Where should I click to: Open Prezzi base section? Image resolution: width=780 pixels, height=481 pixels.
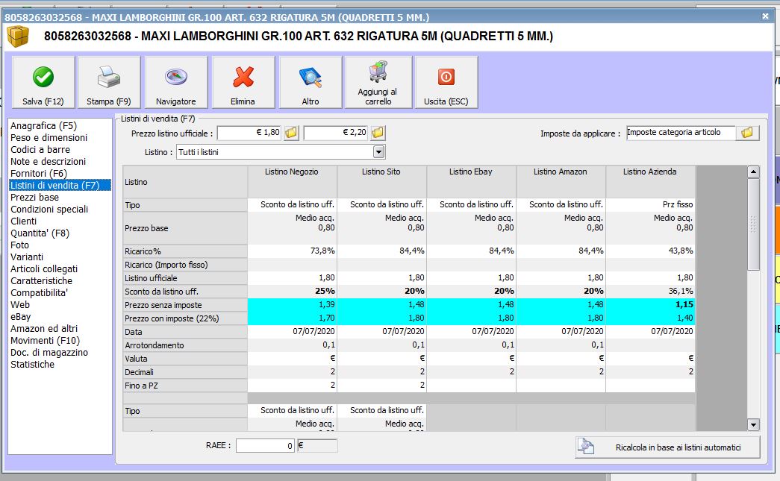tap(35, 198)
